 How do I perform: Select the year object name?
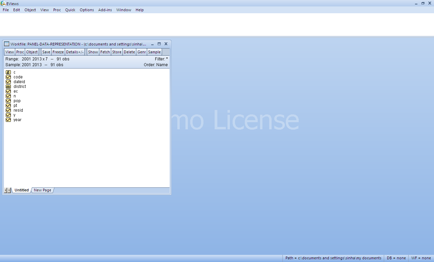(x=17, y=120)
